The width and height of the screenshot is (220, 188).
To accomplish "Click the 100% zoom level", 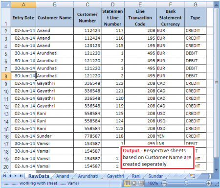I will click(153, 183).
